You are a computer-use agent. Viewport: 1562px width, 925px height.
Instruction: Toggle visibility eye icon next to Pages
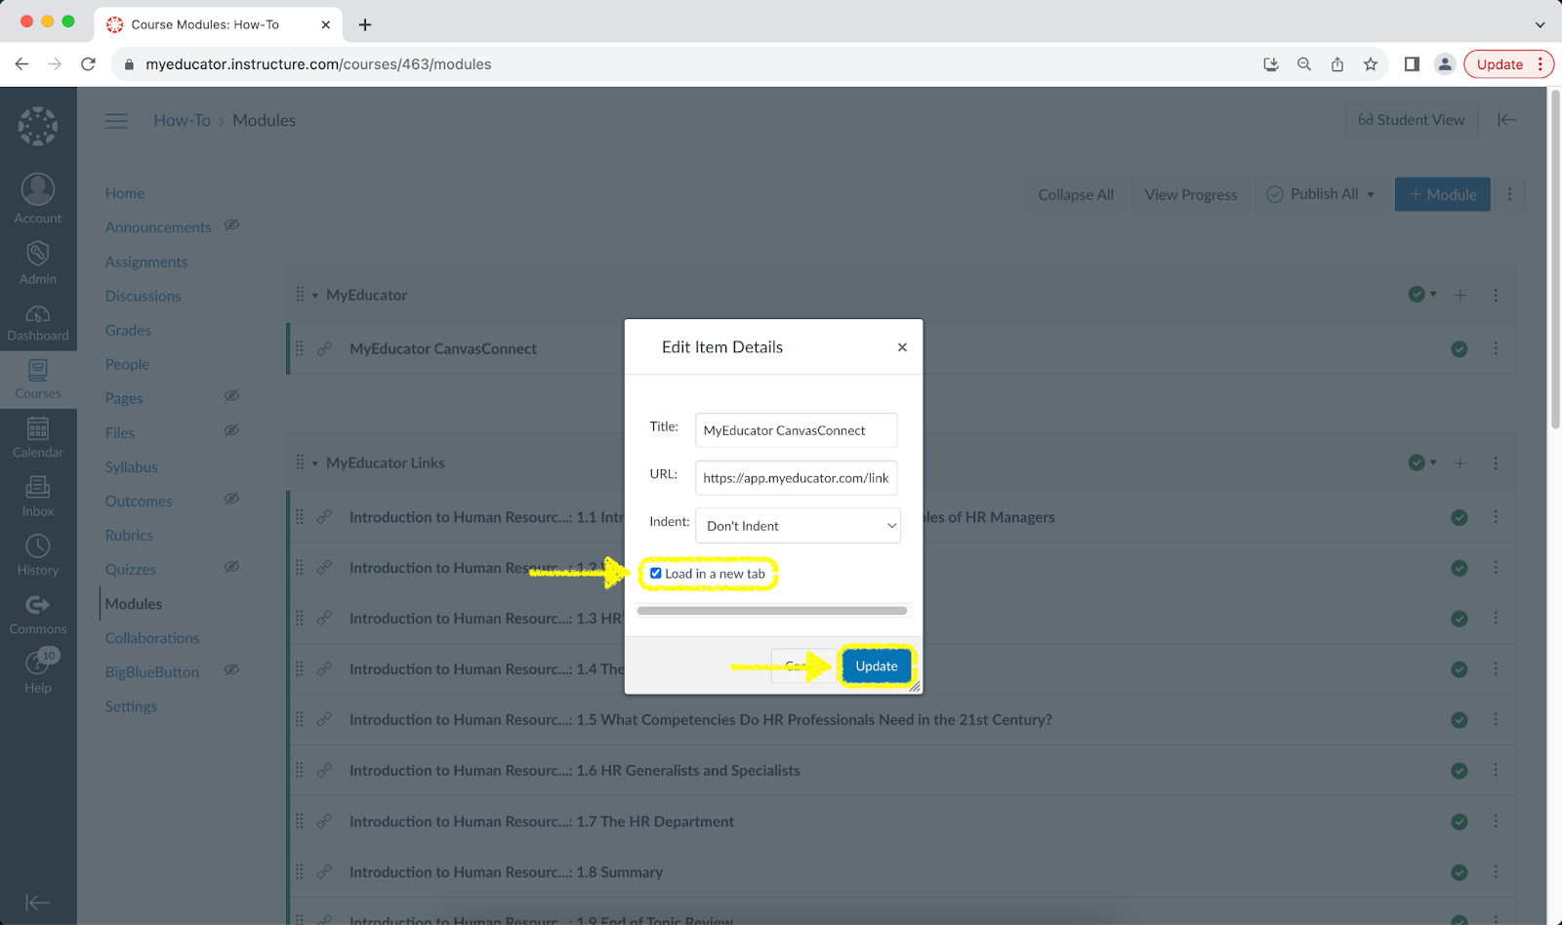231,396
